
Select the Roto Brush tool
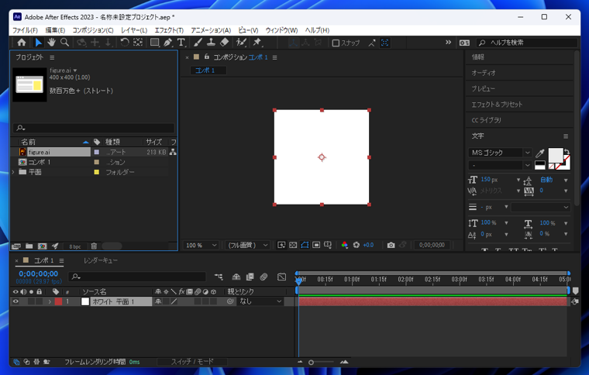pos(241,43)
